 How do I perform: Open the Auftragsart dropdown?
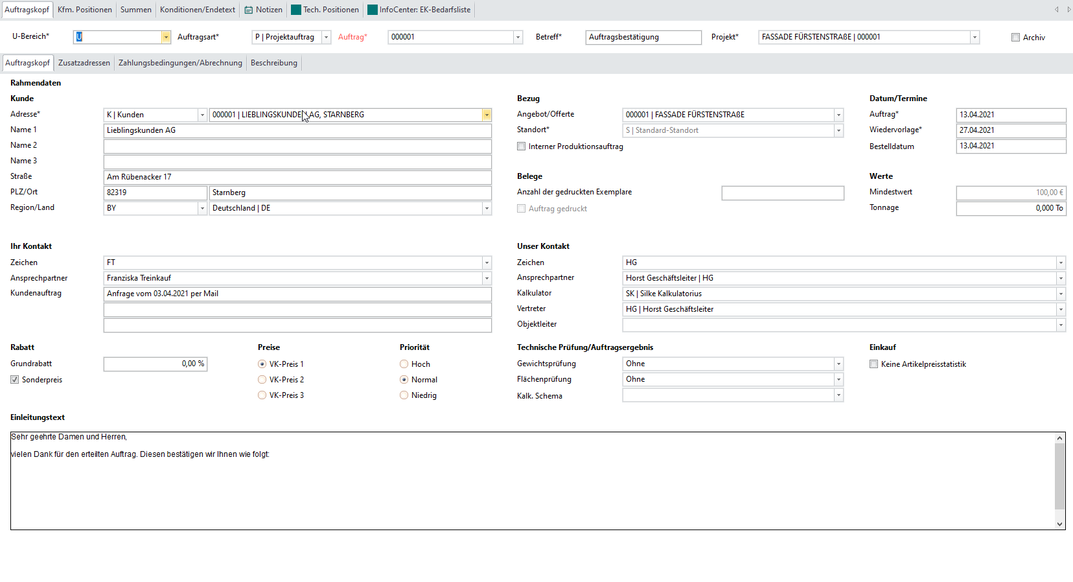click(326, 38)
